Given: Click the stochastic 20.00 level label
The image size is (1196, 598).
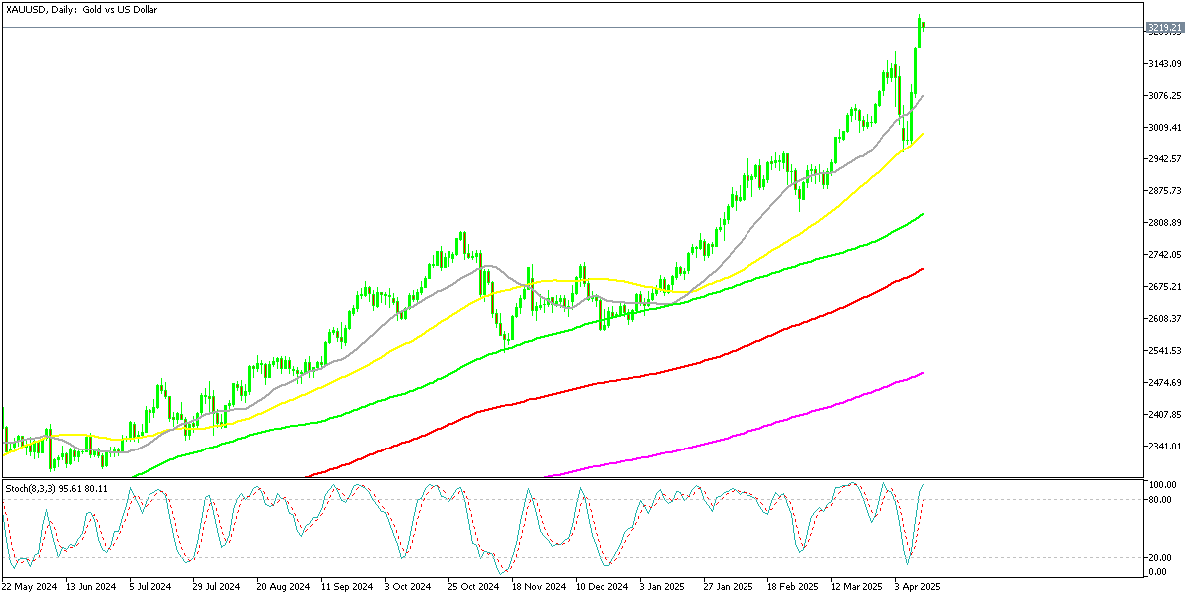Looking at the screenshot, I should (1159, 558).
